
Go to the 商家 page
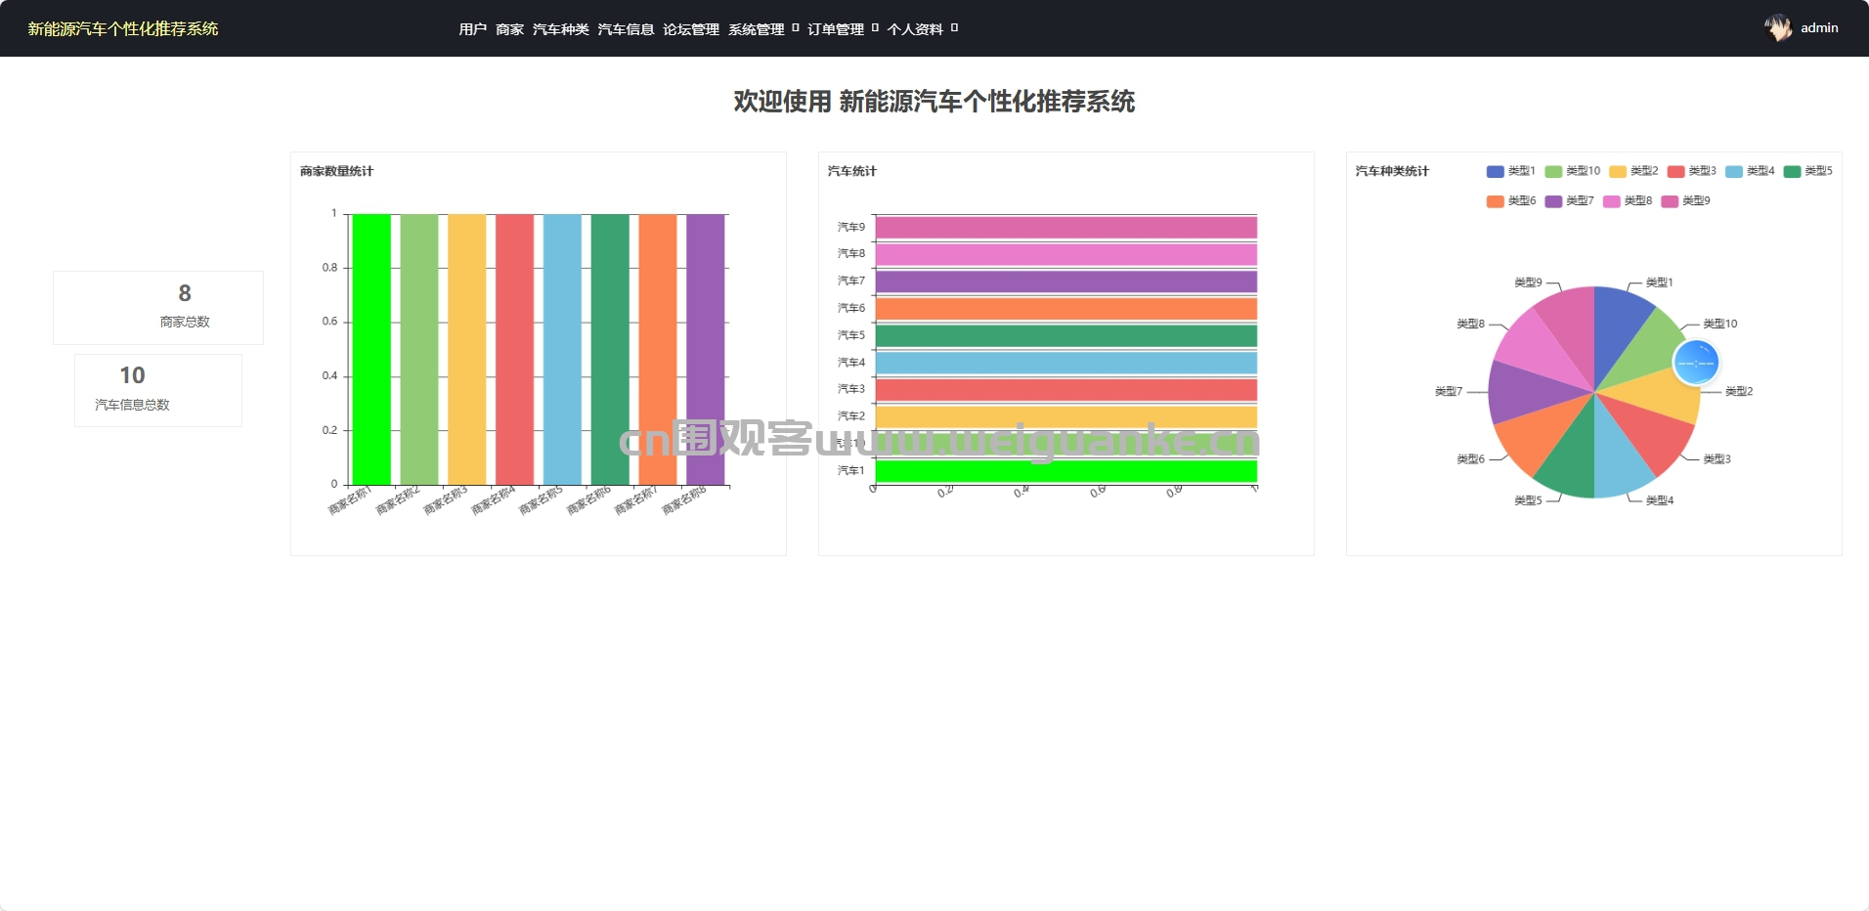click(x=510, y=29)
